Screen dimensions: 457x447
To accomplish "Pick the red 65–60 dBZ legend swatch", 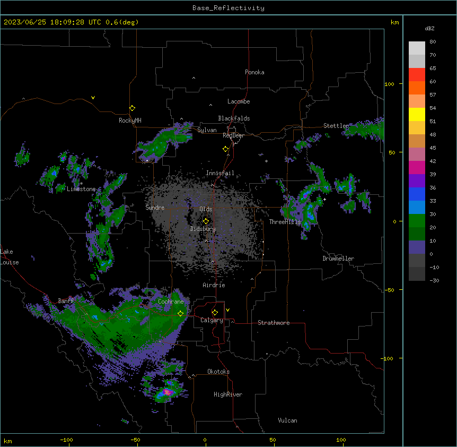I will (417, 75).
